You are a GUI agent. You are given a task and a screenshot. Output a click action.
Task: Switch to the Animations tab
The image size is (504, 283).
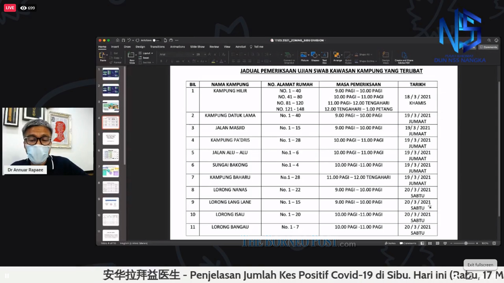click(x=178, y=47)
